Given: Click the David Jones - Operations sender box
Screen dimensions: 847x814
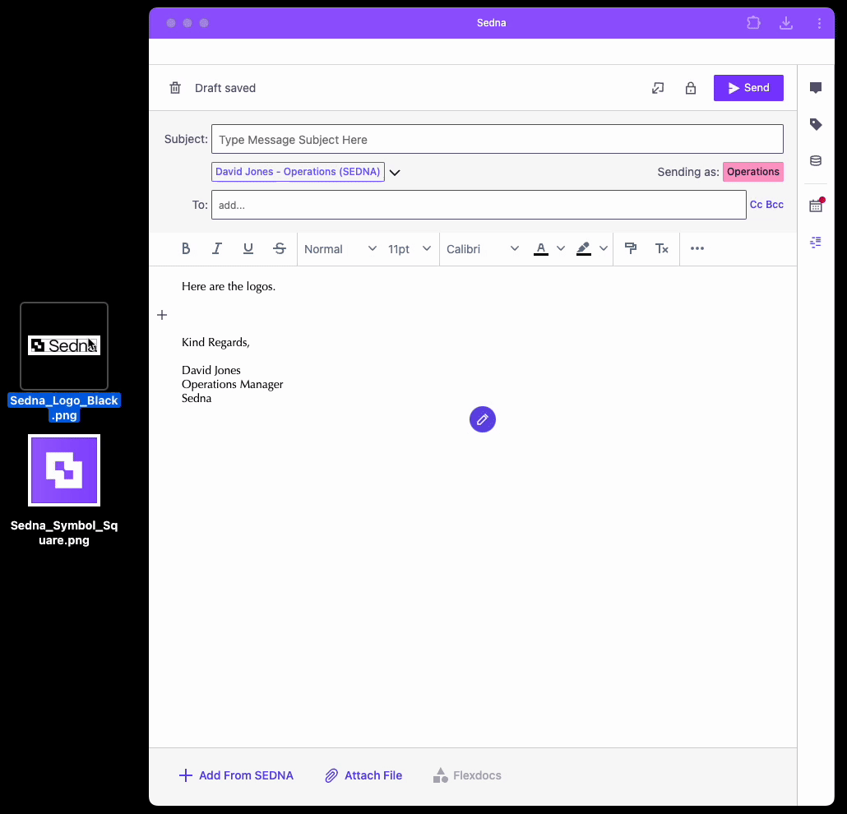Looking at the screenshot, I should point(299,172).
